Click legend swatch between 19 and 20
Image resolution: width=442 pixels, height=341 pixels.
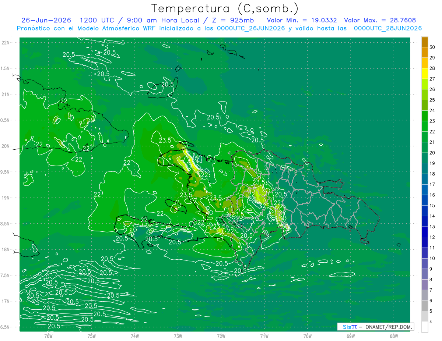(425, 158)
